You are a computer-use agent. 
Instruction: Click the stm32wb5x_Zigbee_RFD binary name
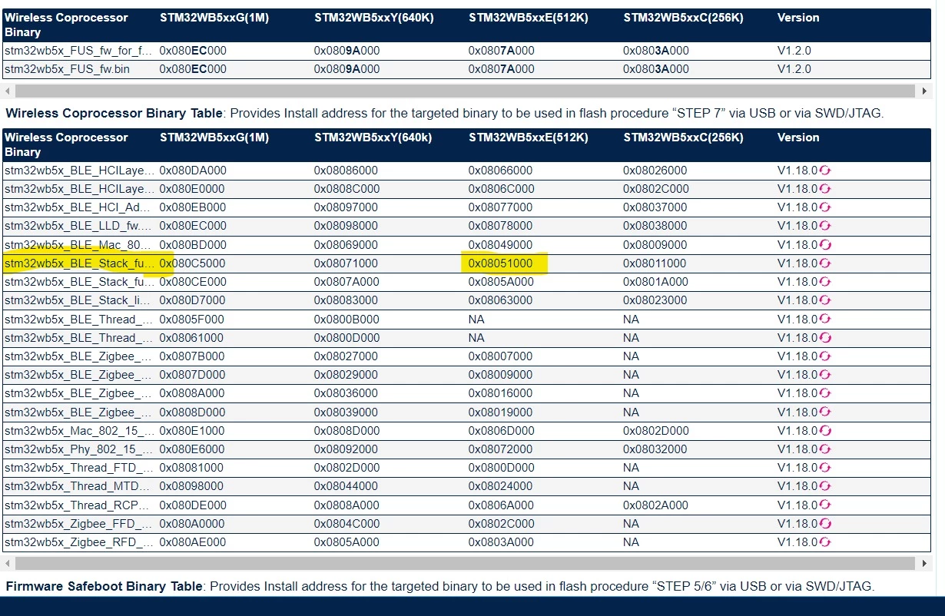pos(79,542)
